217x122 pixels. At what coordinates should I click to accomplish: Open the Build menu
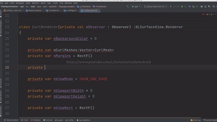pos(43,3)
